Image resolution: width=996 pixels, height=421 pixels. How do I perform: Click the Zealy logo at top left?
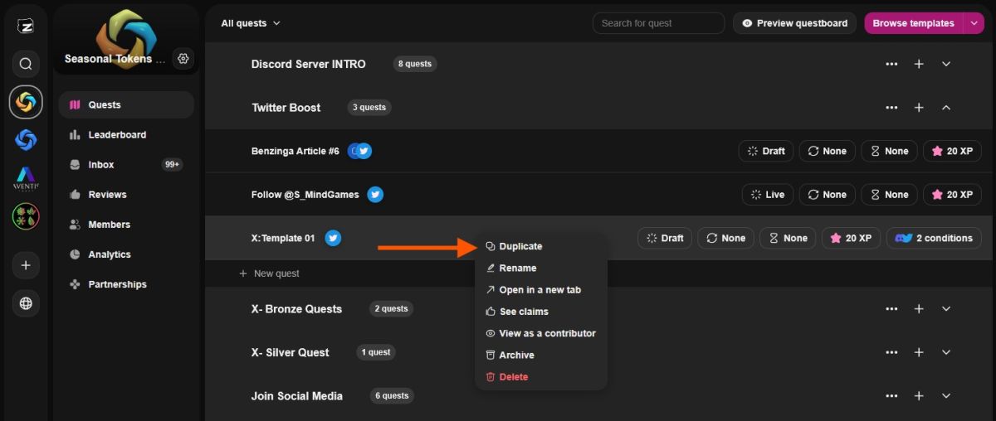tap(26, 26)
